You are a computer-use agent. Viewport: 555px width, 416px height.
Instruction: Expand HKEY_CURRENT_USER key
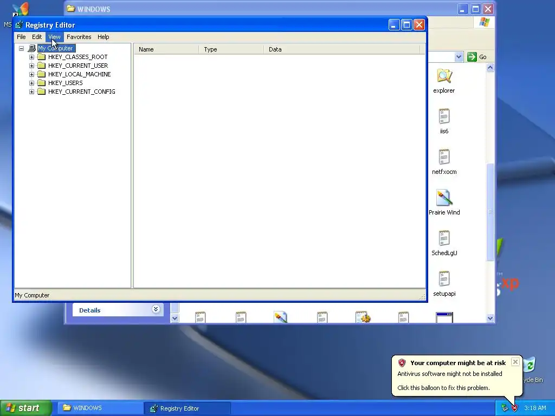click(x=31, y=66)
